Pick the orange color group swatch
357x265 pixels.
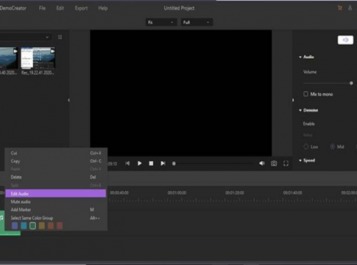tap(51, 226)
